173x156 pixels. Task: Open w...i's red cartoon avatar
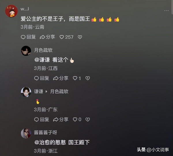tap(11, 11)
